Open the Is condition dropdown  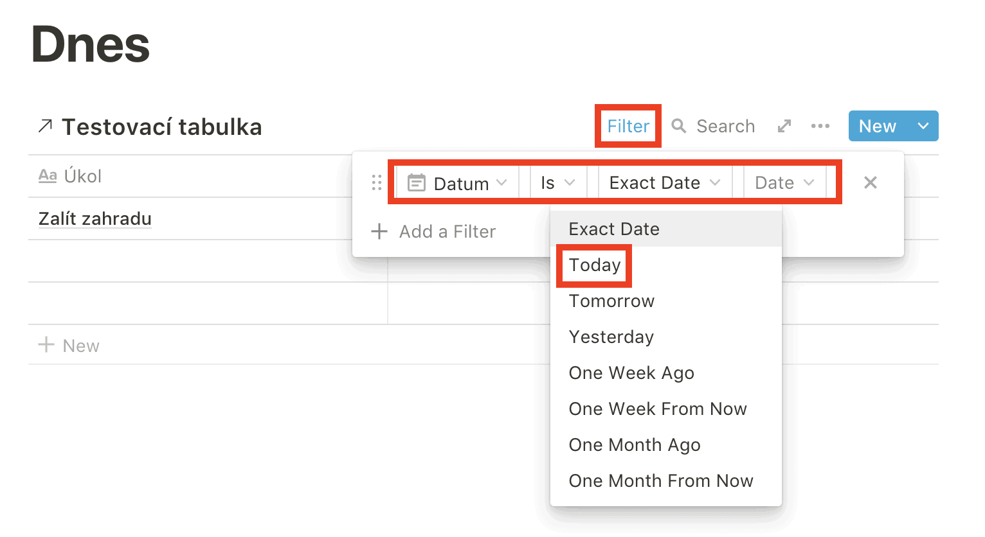[557, 184]
